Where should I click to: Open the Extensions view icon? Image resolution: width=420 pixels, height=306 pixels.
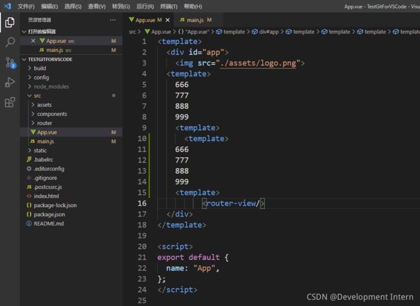(x=10, y=102)
